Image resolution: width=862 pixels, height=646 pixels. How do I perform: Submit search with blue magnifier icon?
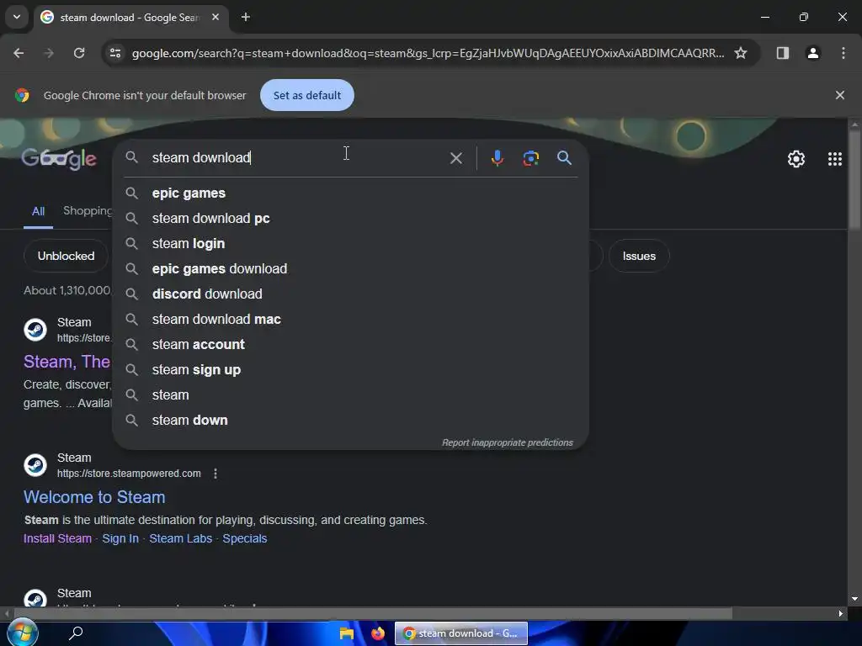tap(564, 158)
